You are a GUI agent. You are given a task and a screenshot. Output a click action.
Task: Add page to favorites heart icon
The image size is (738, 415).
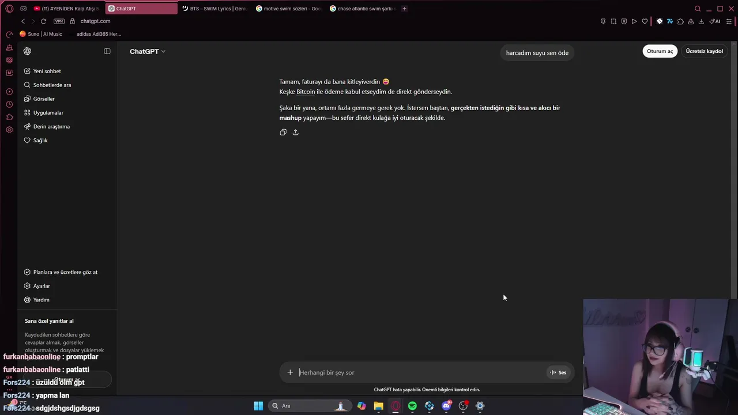645,21
